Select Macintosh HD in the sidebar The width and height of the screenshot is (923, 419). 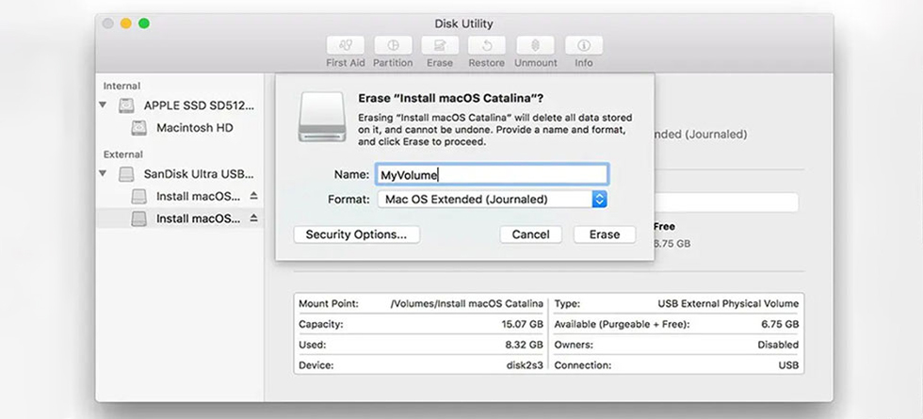(195, 128)
